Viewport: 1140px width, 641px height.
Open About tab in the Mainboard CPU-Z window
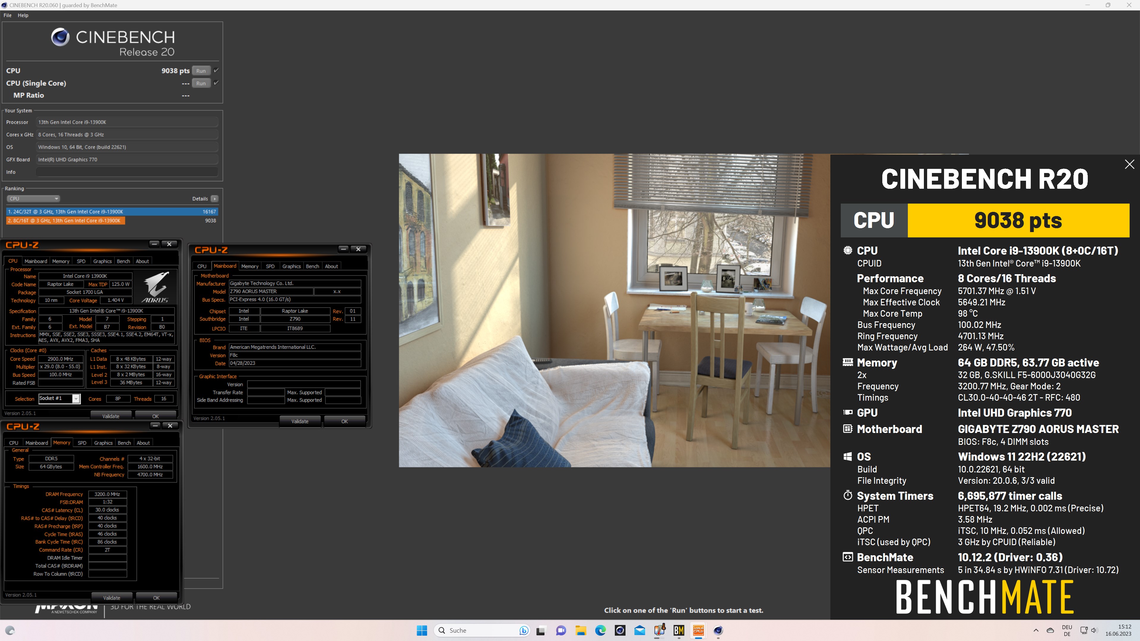tap(332, 266)
